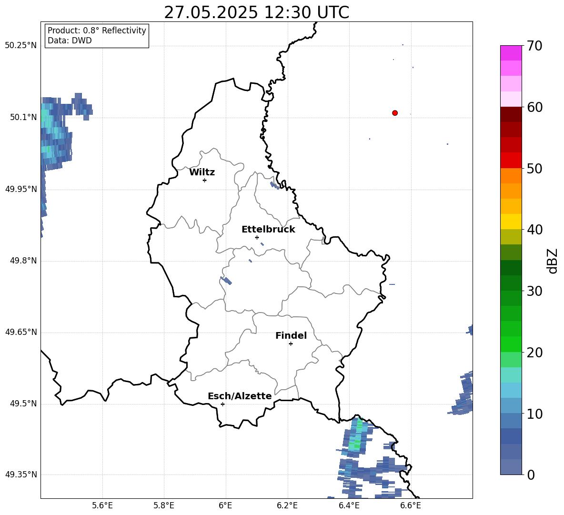Click the colorbar tick label 0

(531, 475)
